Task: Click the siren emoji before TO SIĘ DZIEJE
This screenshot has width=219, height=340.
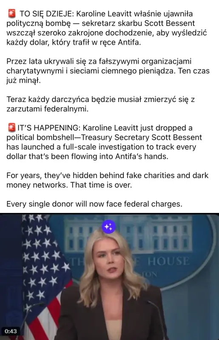Action: coord(11,14)
